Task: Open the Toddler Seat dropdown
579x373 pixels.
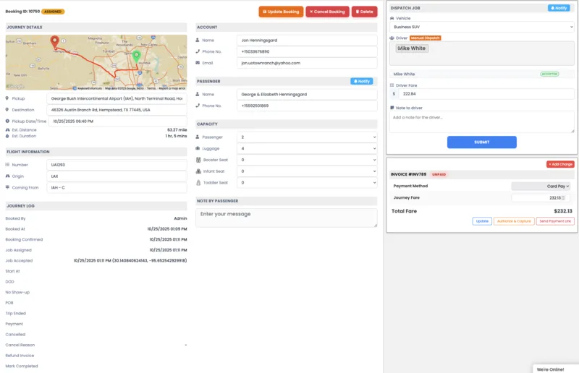Action: click(x=307, y=183)
